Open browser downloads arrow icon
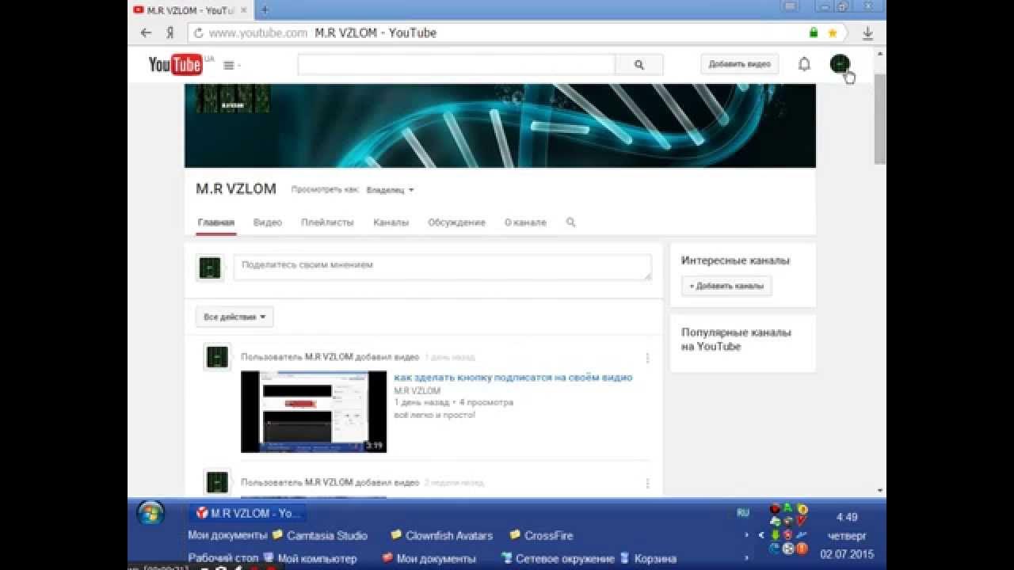Image resolution: width=1014 pixels, height=570 pixels. click(867, 32)
